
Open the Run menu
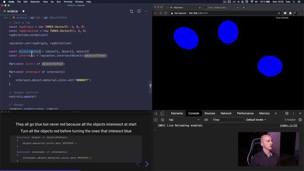click(58, 2)
